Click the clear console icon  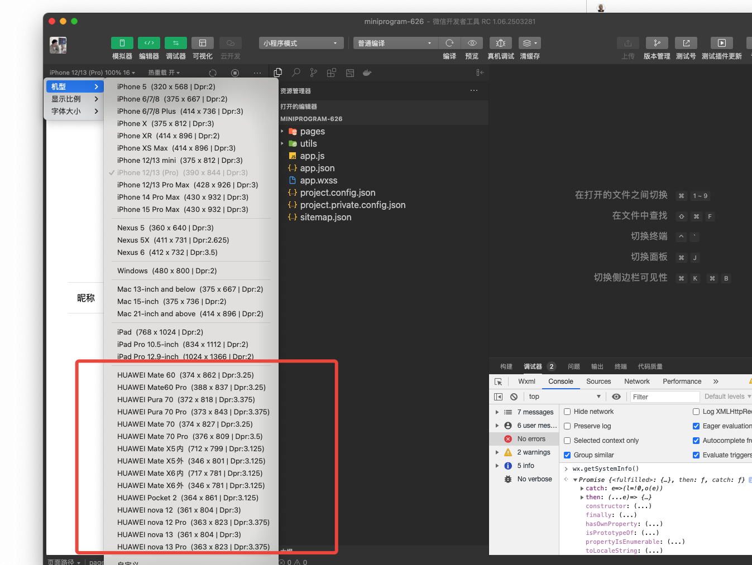tap(514, 397)
